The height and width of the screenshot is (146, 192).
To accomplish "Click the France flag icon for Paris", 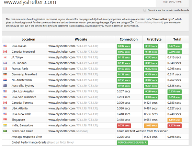I will [x=5, y=69].
